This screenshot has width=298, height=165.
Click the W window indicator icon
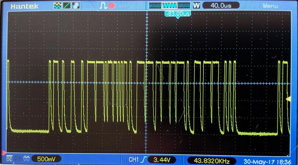197,5
